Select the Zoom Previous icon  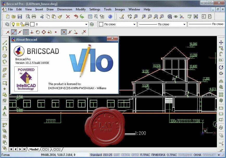(162, 16)
